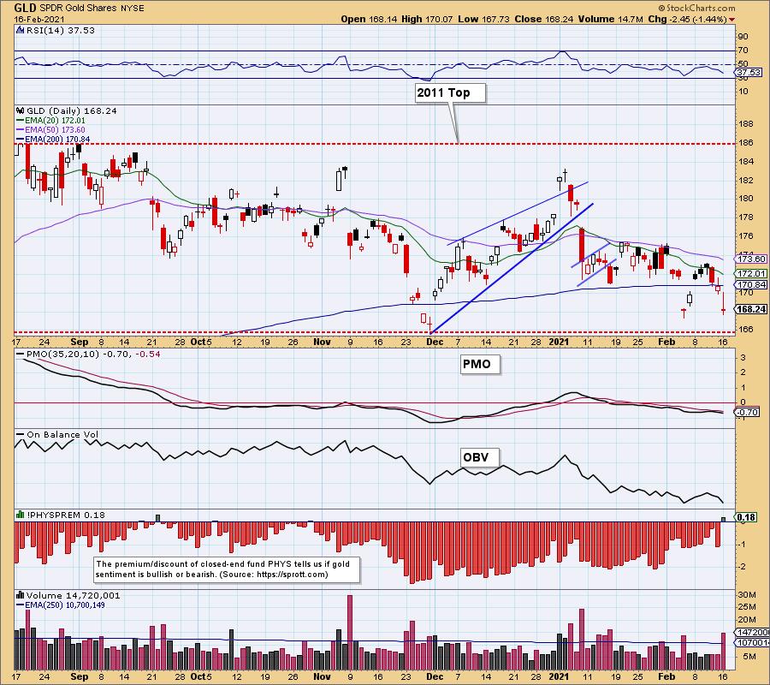
Task: Click the Volume 14,720,001 legend label
Action: (74, 596)
